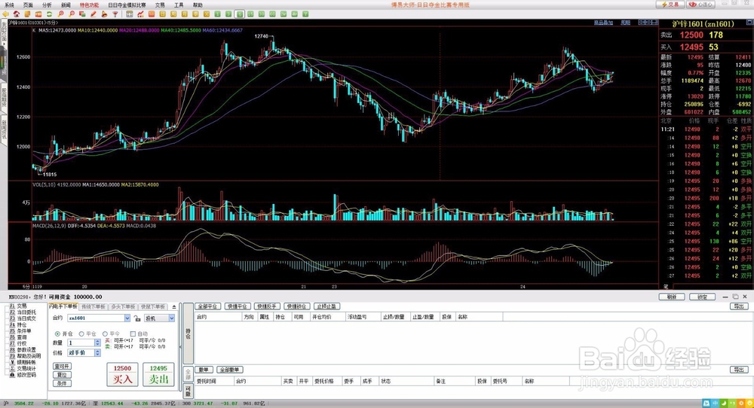Open the red funnel filter tool
Screen dimensions: 754x408
pos(115,14)
